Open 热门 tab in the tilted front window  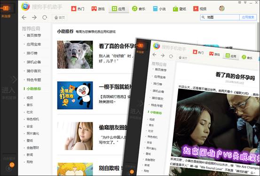198,52
